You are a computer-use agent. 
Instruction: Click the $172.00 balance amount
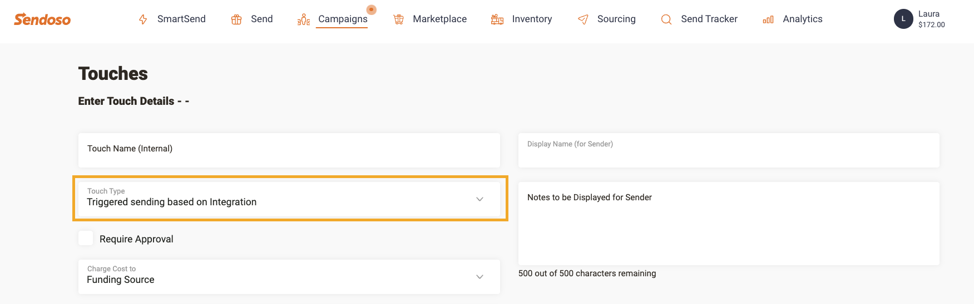click(x=932, y=25)
